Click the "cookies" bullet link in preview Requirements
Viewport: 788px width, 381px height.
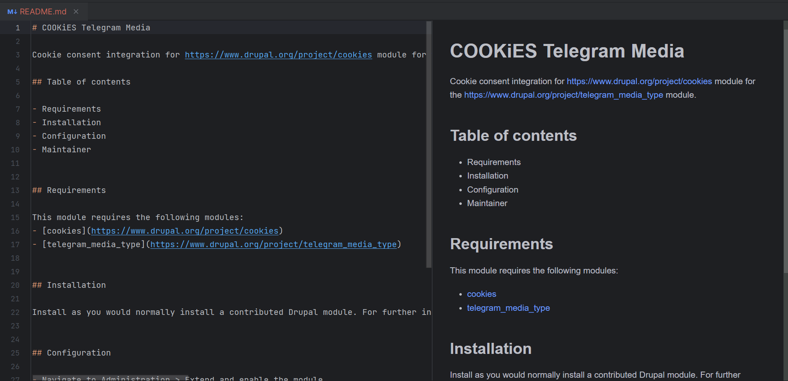point(482,294)
